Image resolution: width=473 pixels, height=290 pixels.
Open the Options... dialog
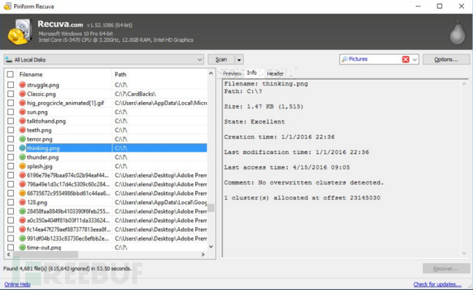pos(446,60)
